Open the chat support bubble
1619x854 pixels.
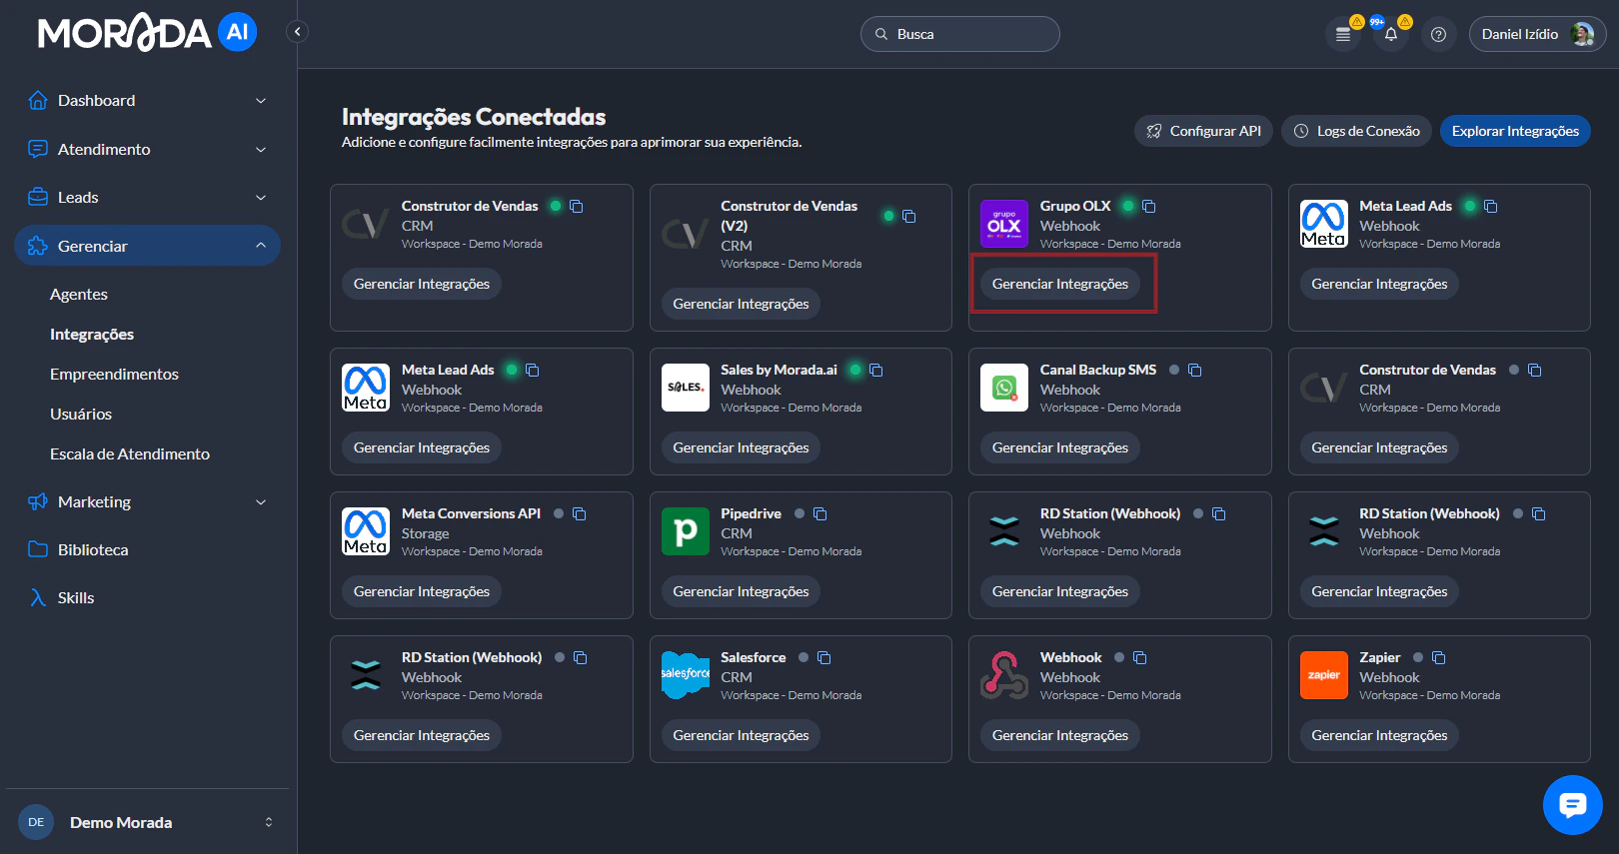coord(1572,804)
